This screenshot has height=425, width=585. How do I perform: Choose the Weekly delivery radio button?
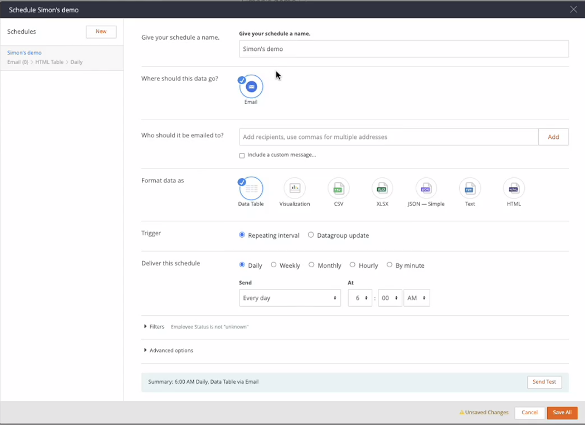tap(274, 265)
